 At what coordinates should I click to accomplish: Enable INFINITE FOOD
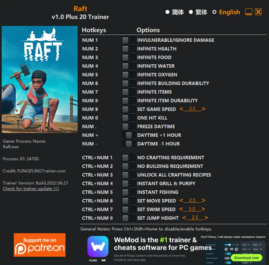coord(129,57)
